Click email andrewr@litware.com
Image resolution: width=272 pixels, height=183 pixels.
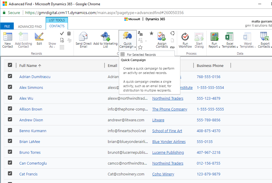point(126,120)
